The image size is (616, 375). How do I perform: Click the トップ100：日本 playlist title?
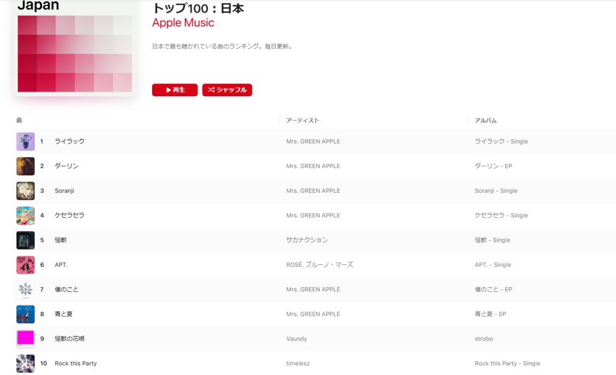(199, 8)
